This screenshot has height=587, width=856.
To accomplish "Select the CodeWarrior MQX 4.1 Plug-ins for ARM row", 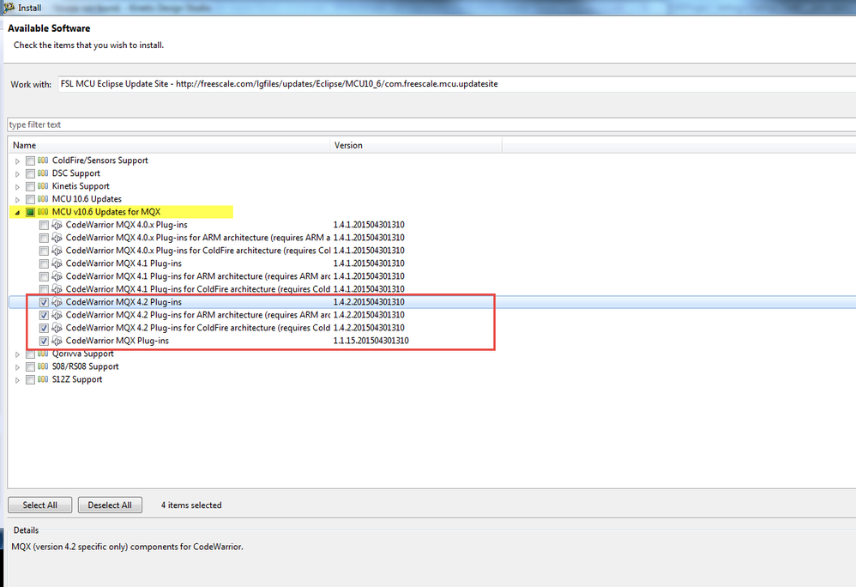I will (x=431, y=276).
